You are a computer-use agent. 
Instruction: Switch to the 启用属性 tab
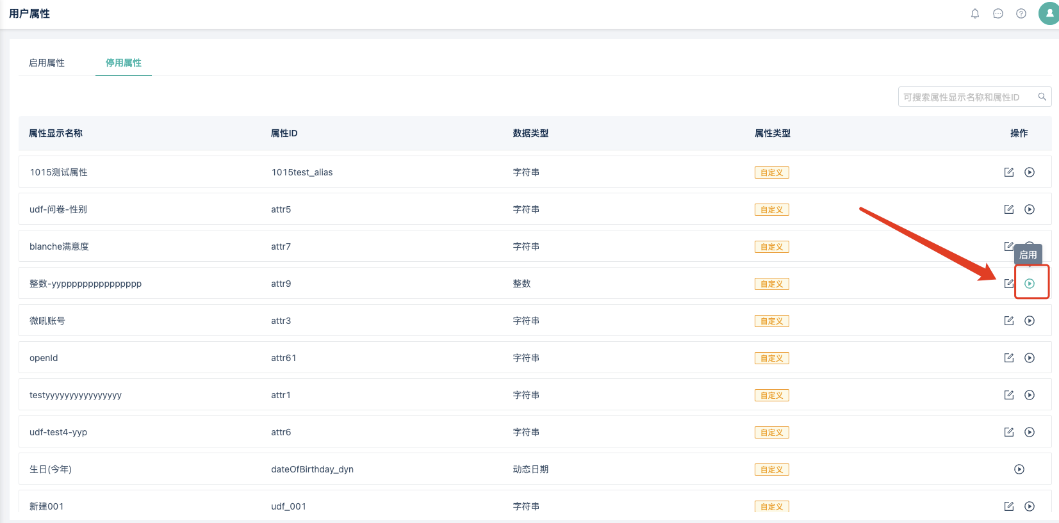click(x=47, y=63)
